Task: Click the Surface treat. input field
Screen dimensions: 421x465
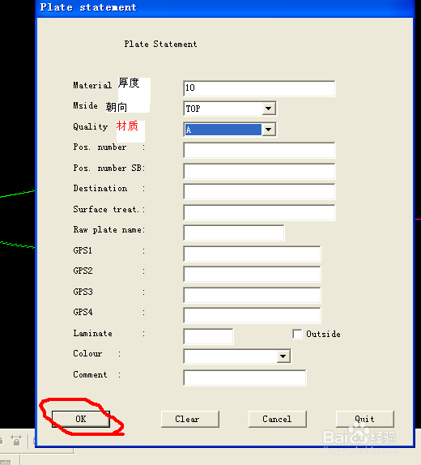Action: [259, 212]
